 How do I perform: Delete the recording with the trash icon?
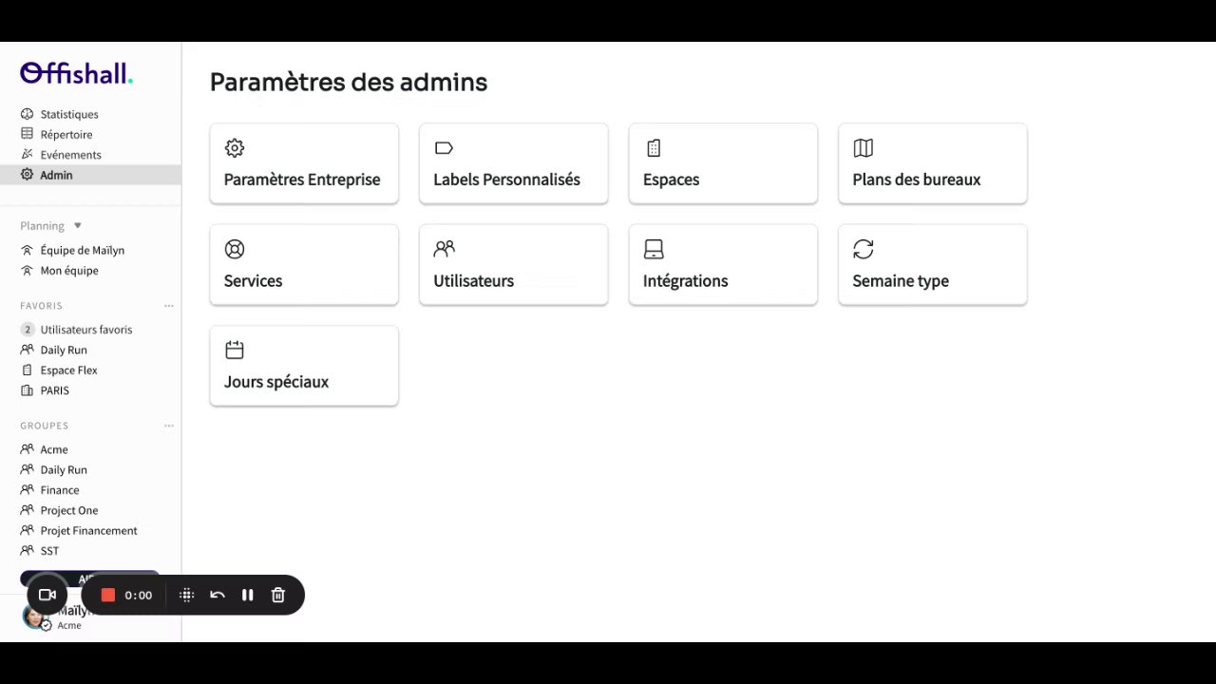pos(278,595)
